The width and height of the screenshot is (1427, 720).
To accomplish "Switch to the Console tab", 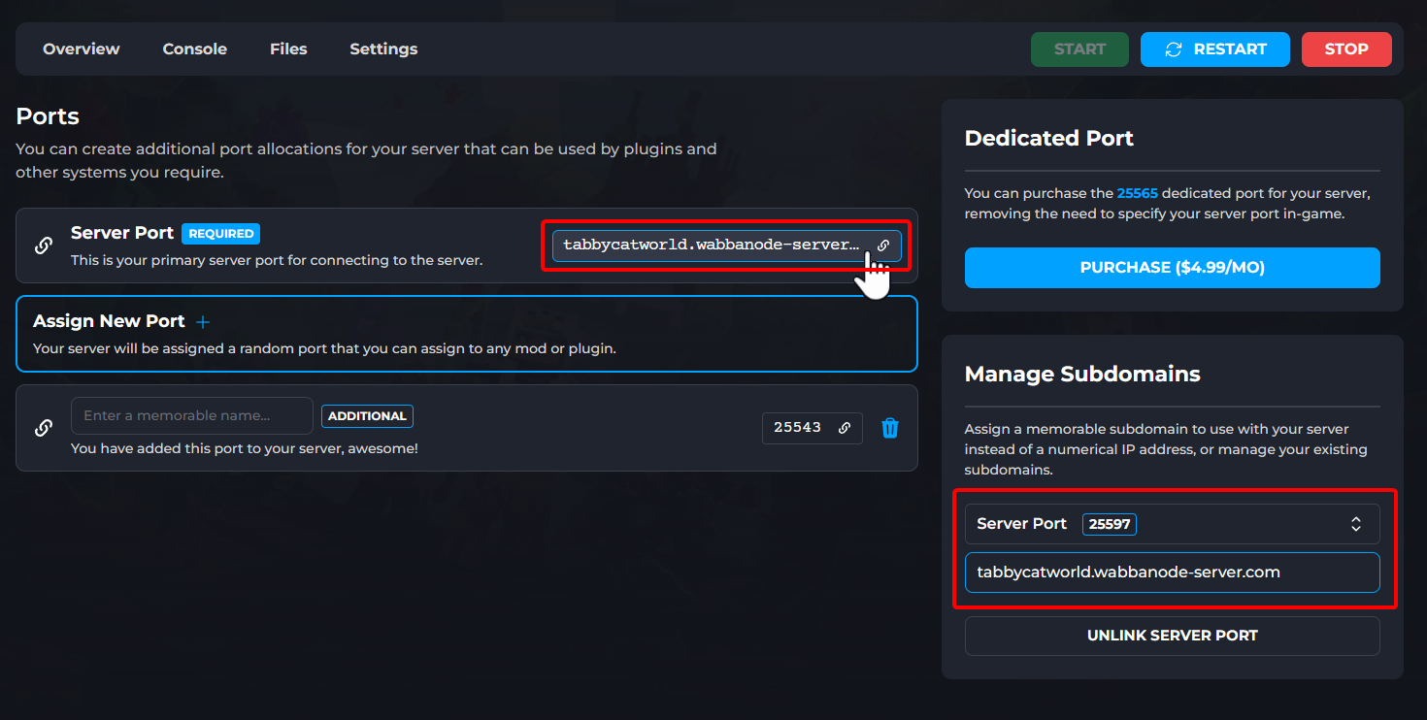I will click(x=195, y=49).
